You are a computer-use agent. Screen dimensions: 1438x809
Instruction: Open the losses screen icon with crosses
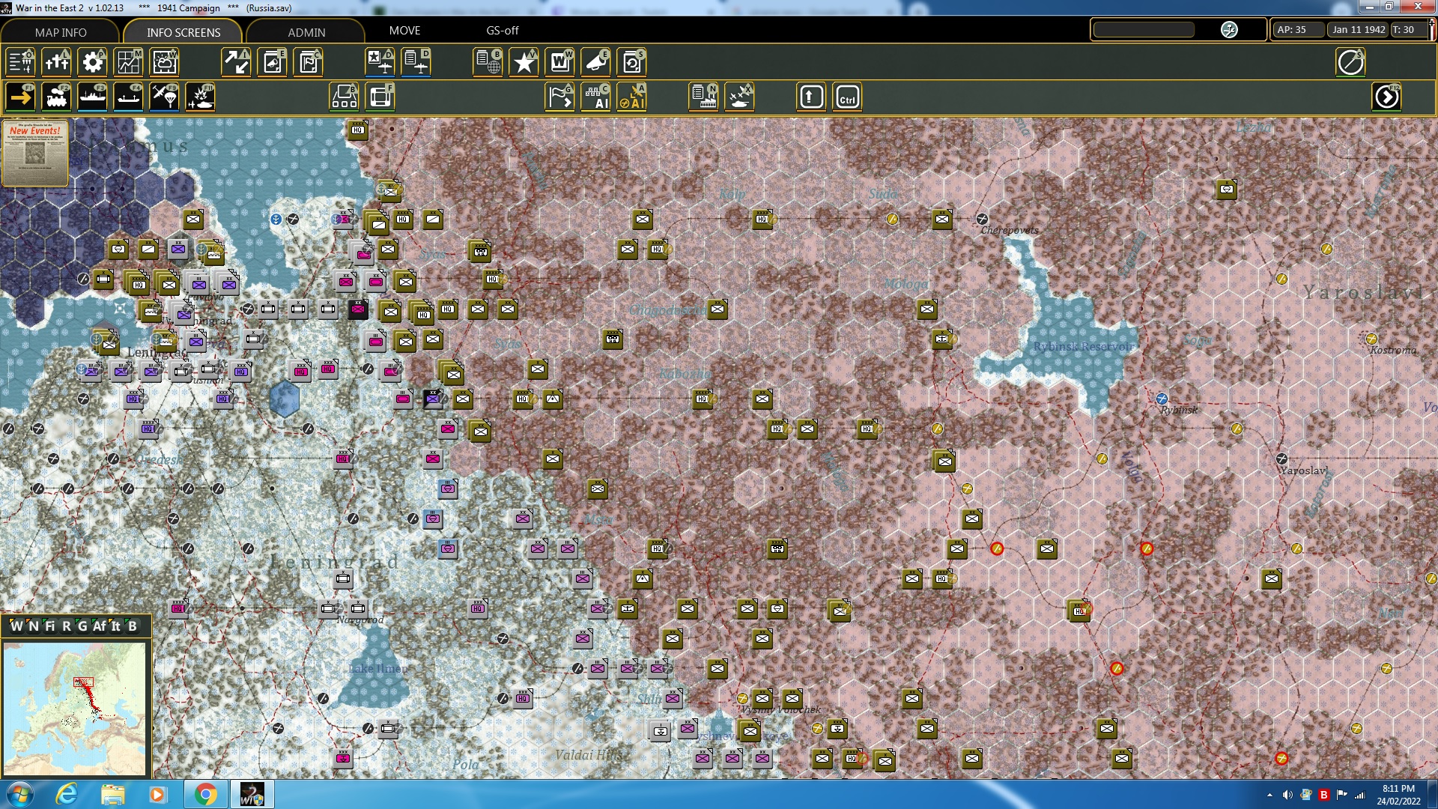(x=56, y=62)
